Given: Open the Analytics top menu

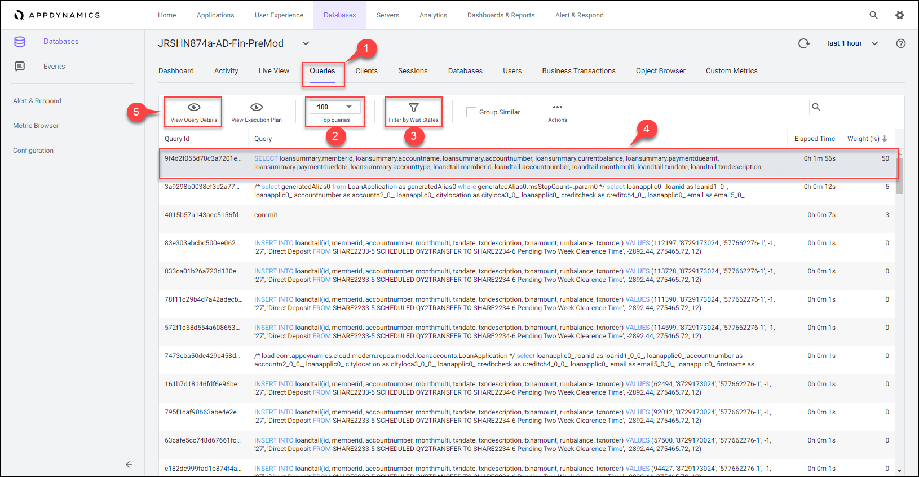Looking at the screenshot, I should [433, 15].
